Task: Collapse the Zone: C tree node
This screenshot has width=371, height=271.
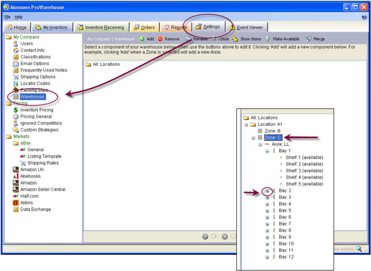Action: pyautogui.click(x=253, y=138)
